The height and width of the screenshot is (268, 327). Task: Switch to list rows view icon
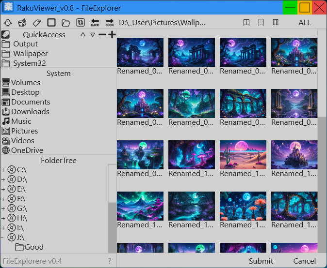(261, 22)
